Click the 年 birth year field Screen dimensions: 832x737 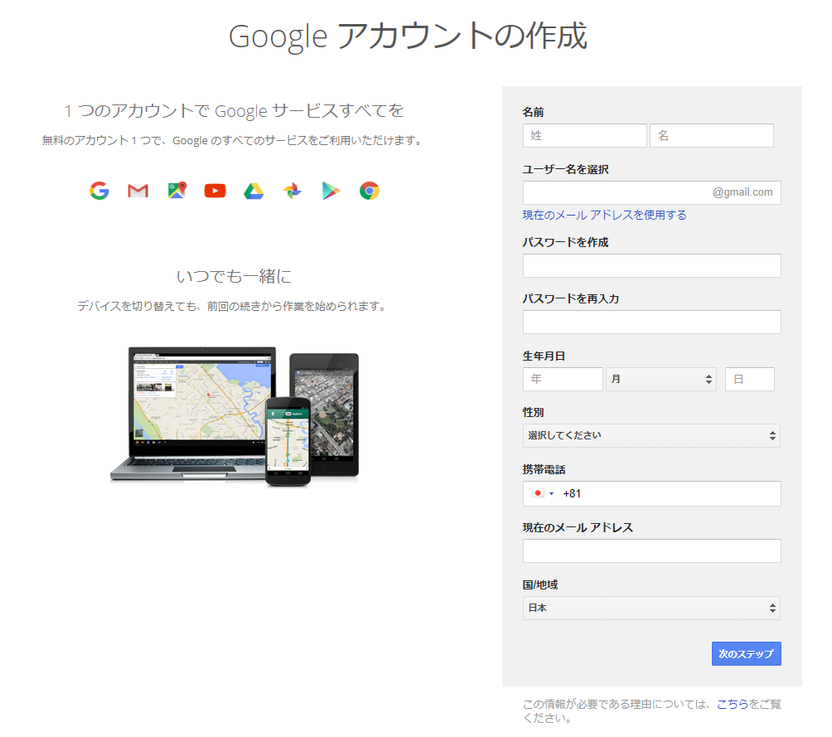coord(563,379)
